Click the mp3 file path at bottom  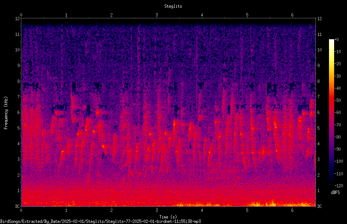[100, 221]
